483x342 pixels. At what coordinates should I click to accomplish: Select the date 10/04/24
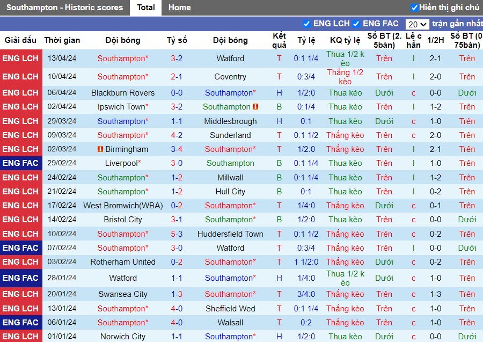tap(62, 76)
